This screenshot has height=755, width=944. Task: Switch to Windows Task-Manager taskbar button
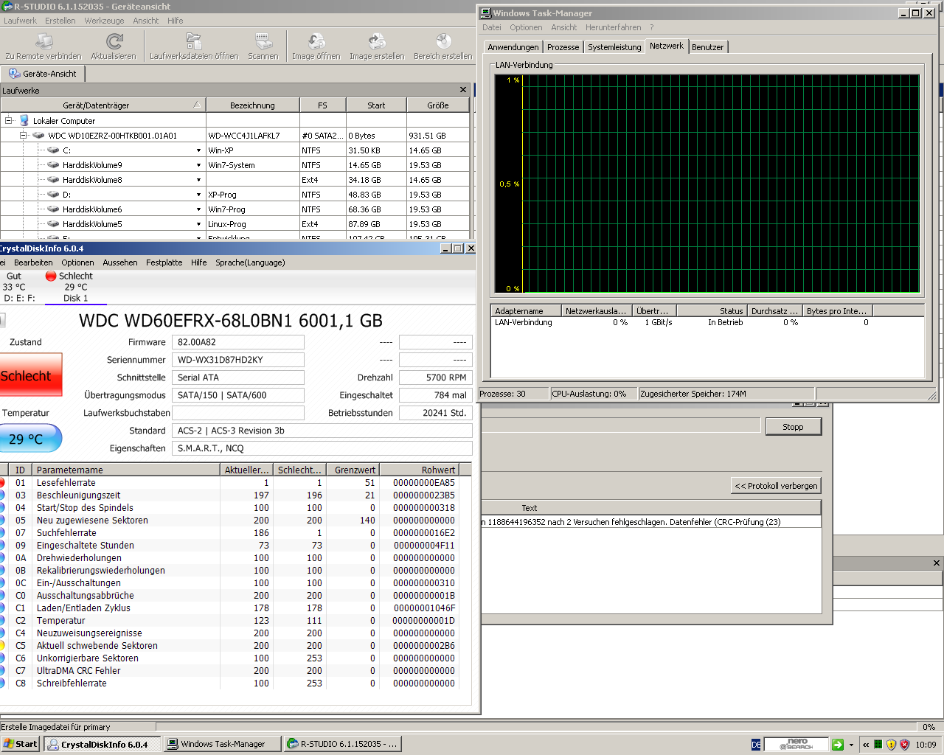[x=223, y=744]
